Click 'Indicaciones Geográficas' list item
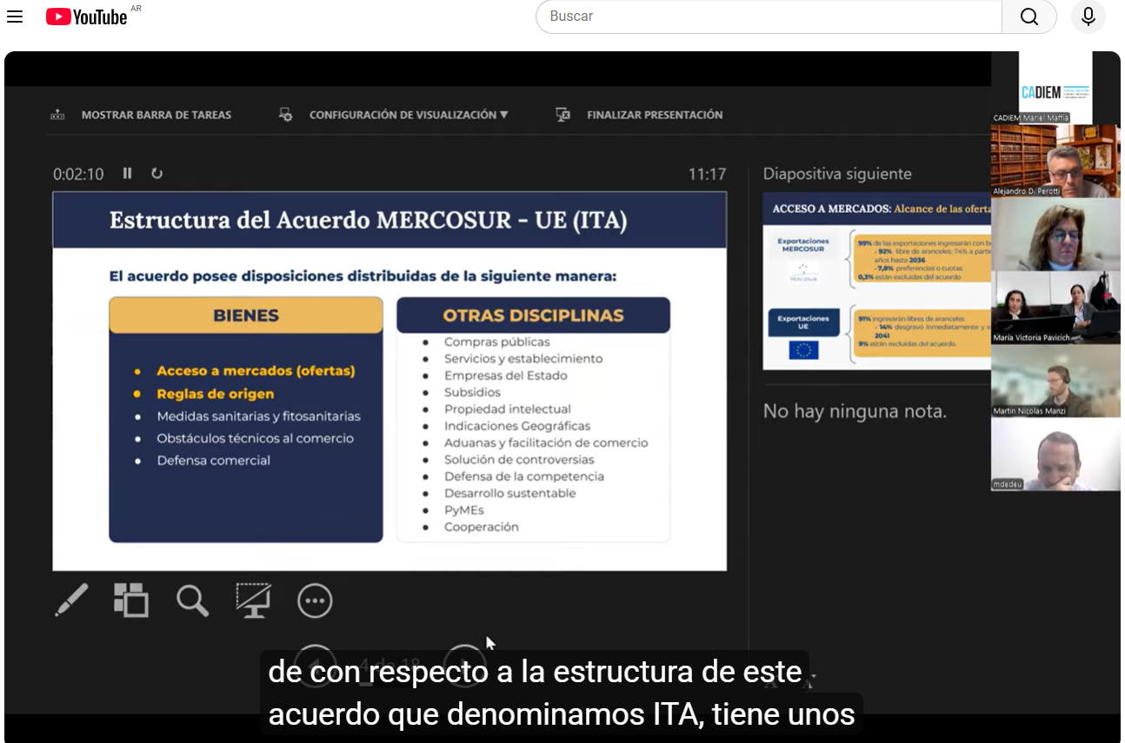This screenshot has height=743, width=1125. tap(517, 426)
